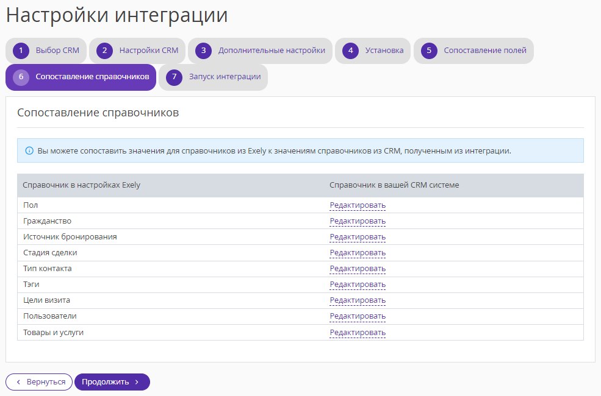Click the Вернуться back button
Viewport: 601px width, 396px height.
click(x=39, y=382)
